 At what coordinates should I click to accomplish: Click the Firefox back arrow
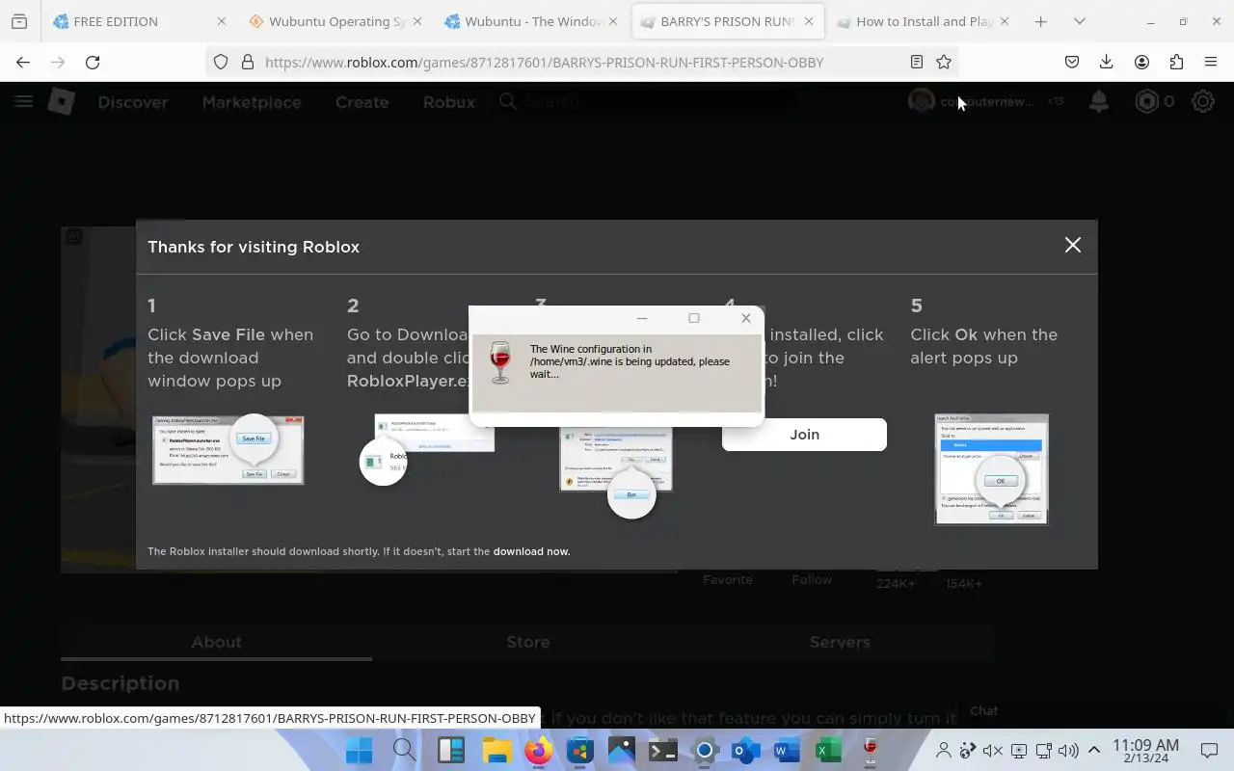pos(23,62)
